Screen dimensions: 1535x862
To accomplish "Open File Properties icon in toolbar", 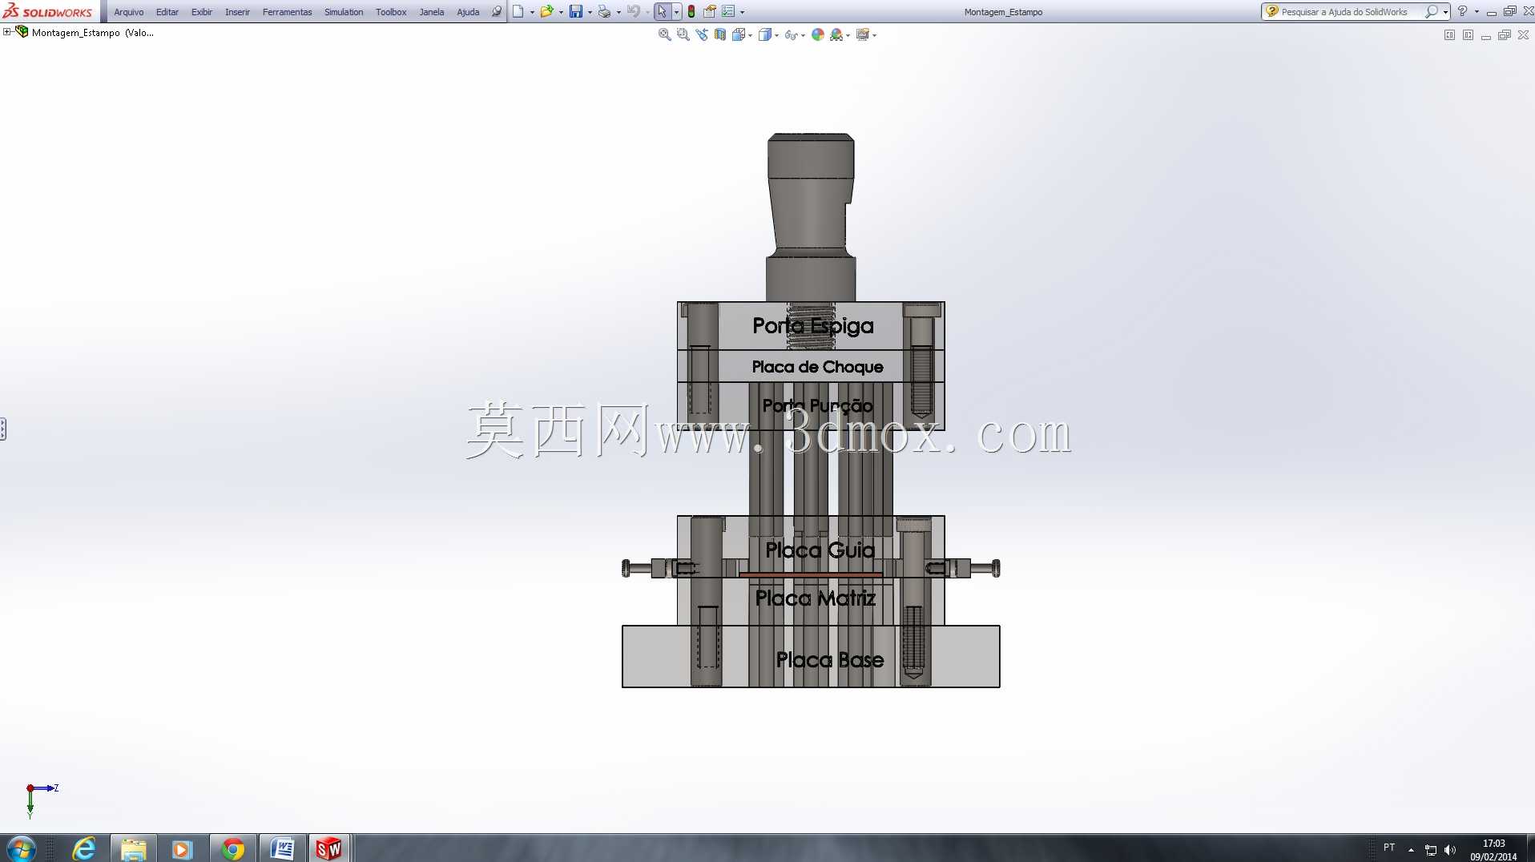I will click(710, 11).
